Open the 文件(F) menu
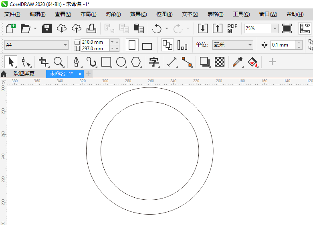This screenshot has width=313, height=225. point(12,14)
